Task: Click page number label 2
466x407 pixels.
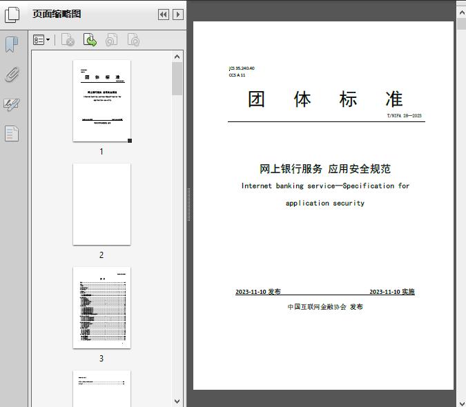Action: 101,255
